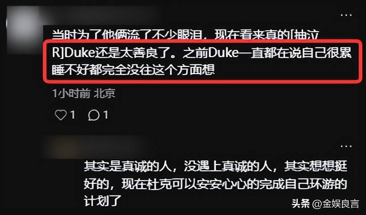Select the highlighted Duke还是太善良了 comment line
366x215 pixels.
[202, 54]
